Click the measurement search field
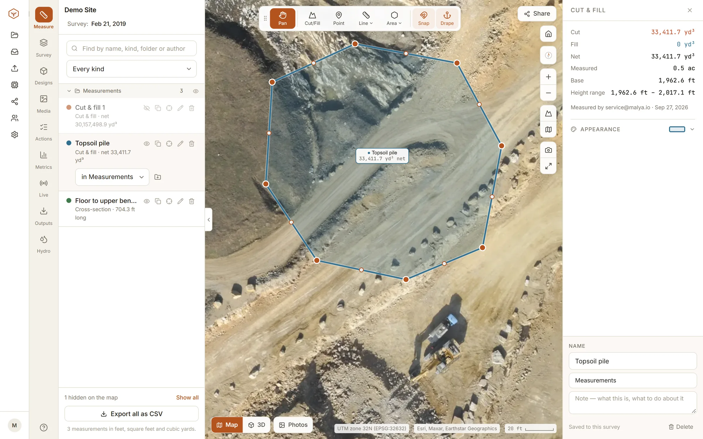The width and height of the screenshot is (703, 439). (x=132, y=48)
